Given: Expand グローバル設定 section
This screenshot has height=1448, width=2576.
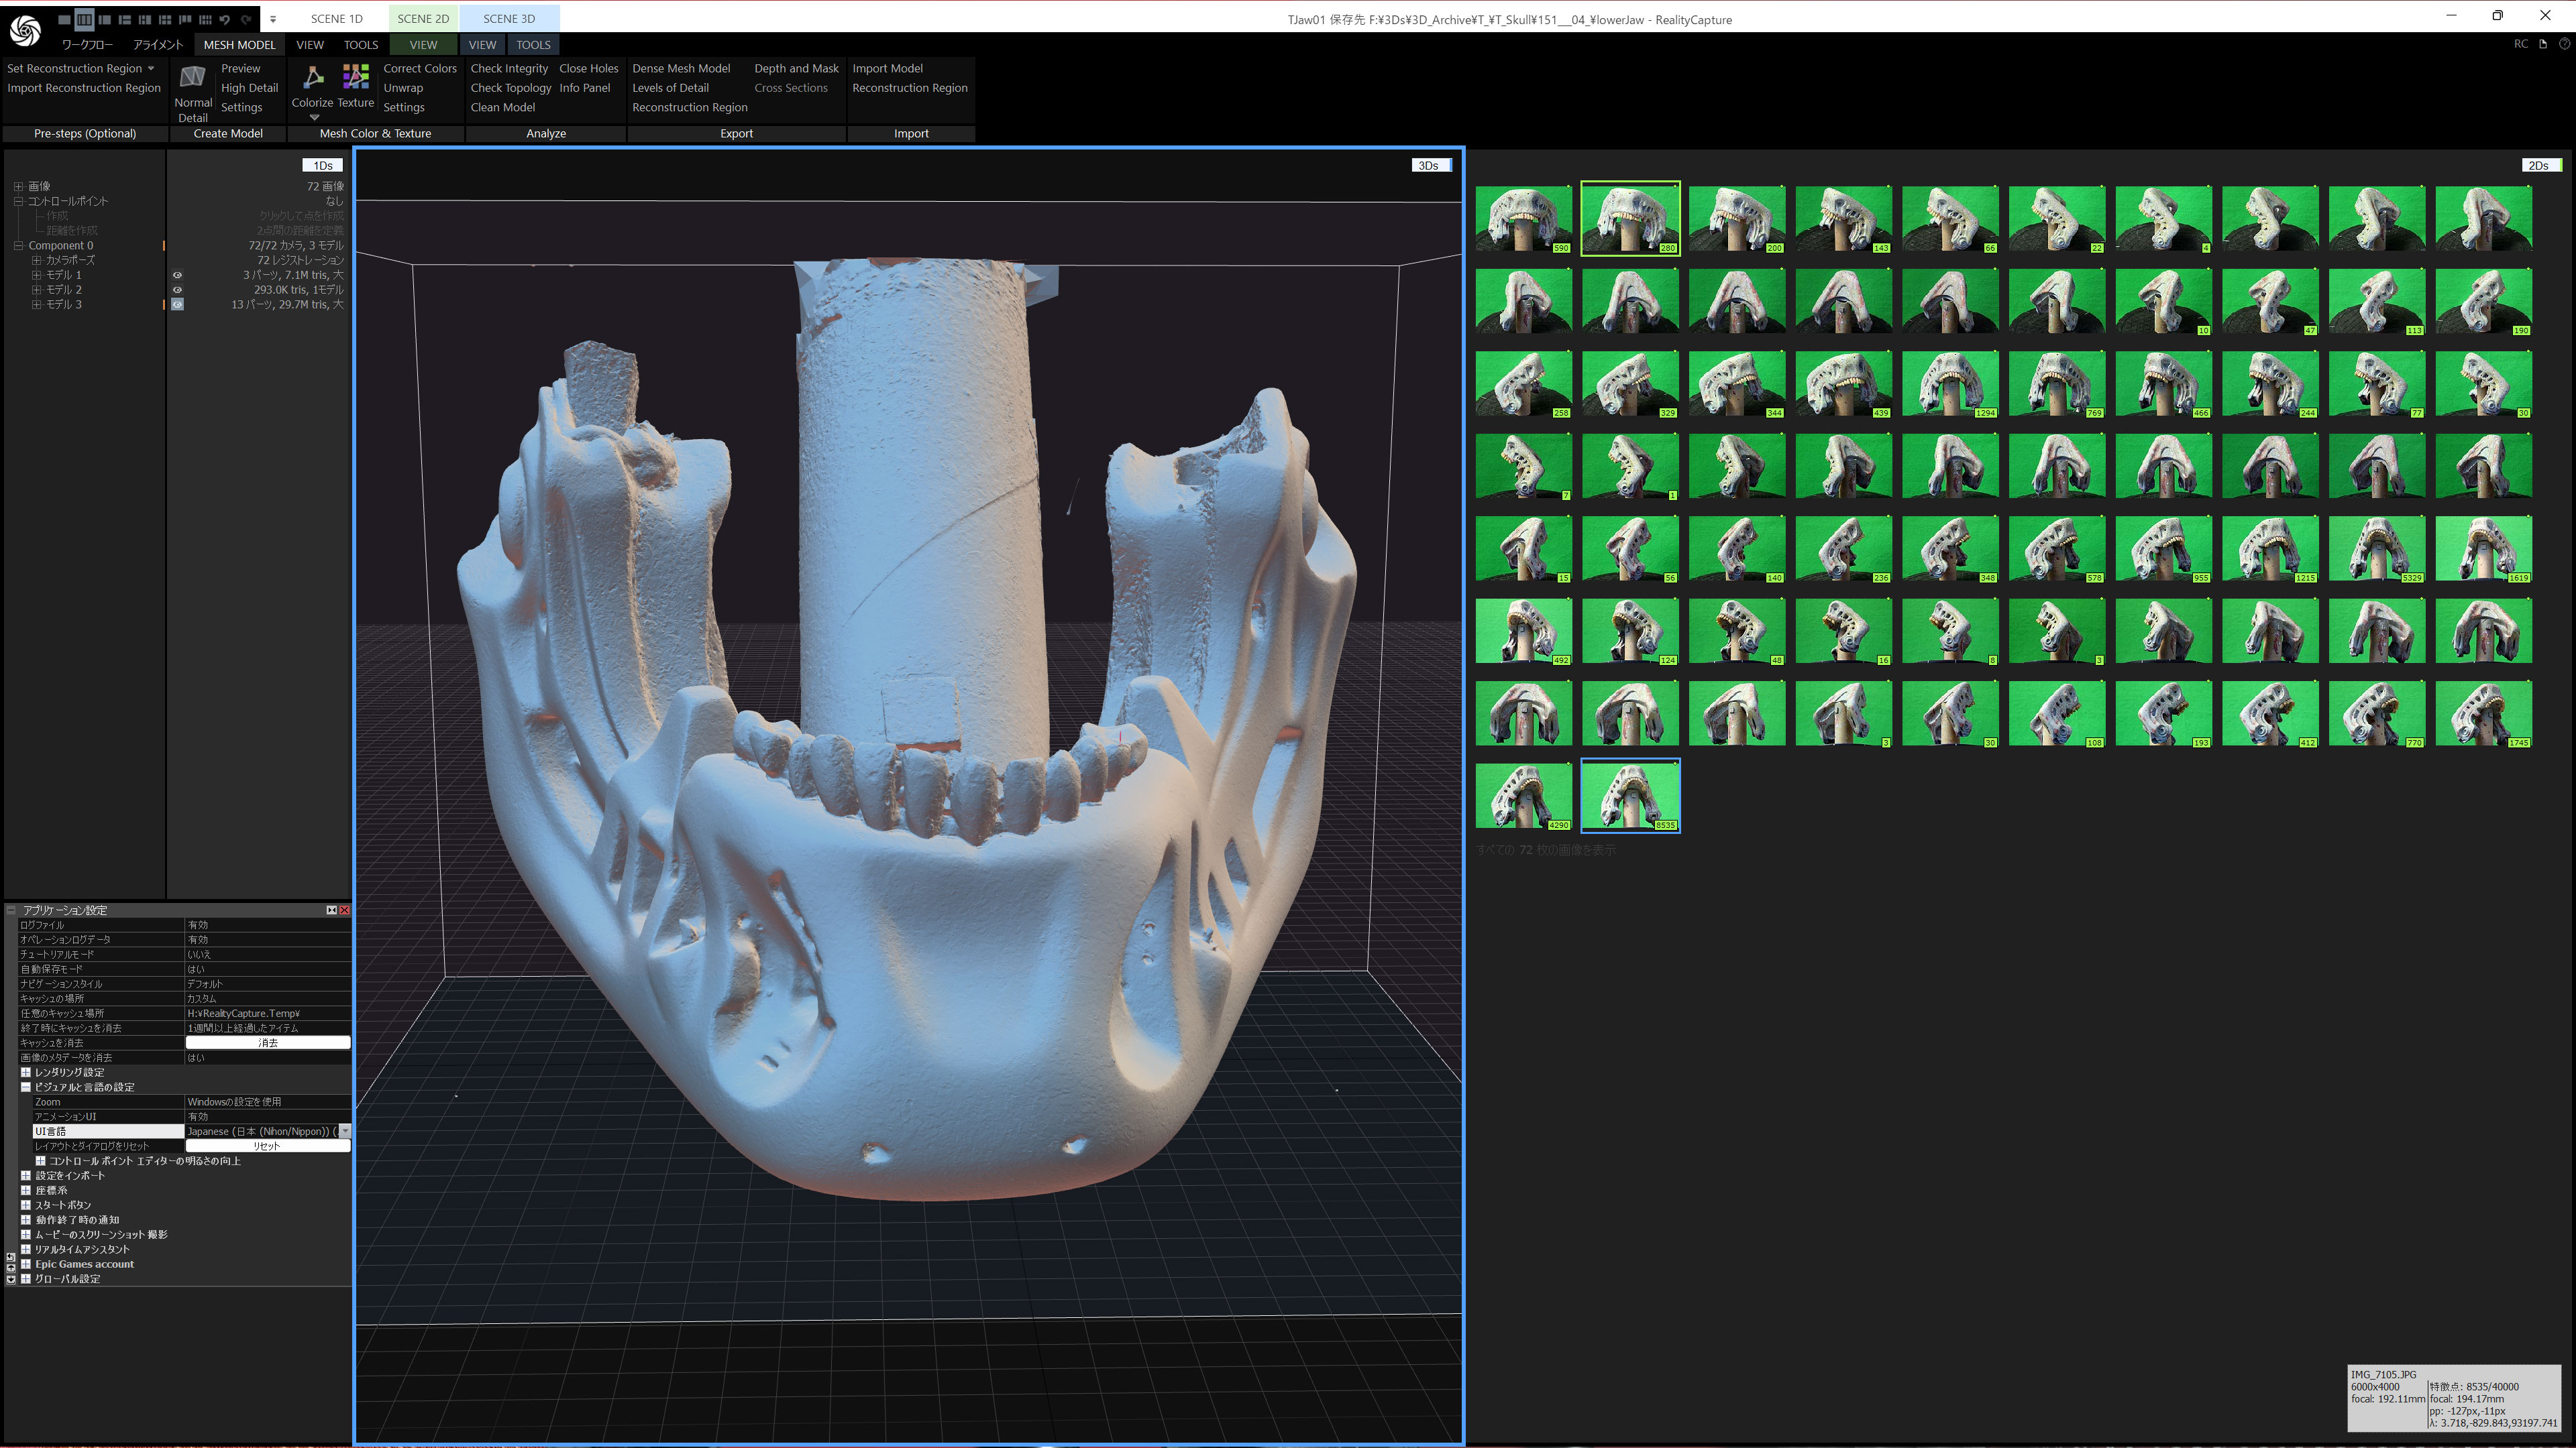Looking at the screenshot, I should (x=26, y=1279).
